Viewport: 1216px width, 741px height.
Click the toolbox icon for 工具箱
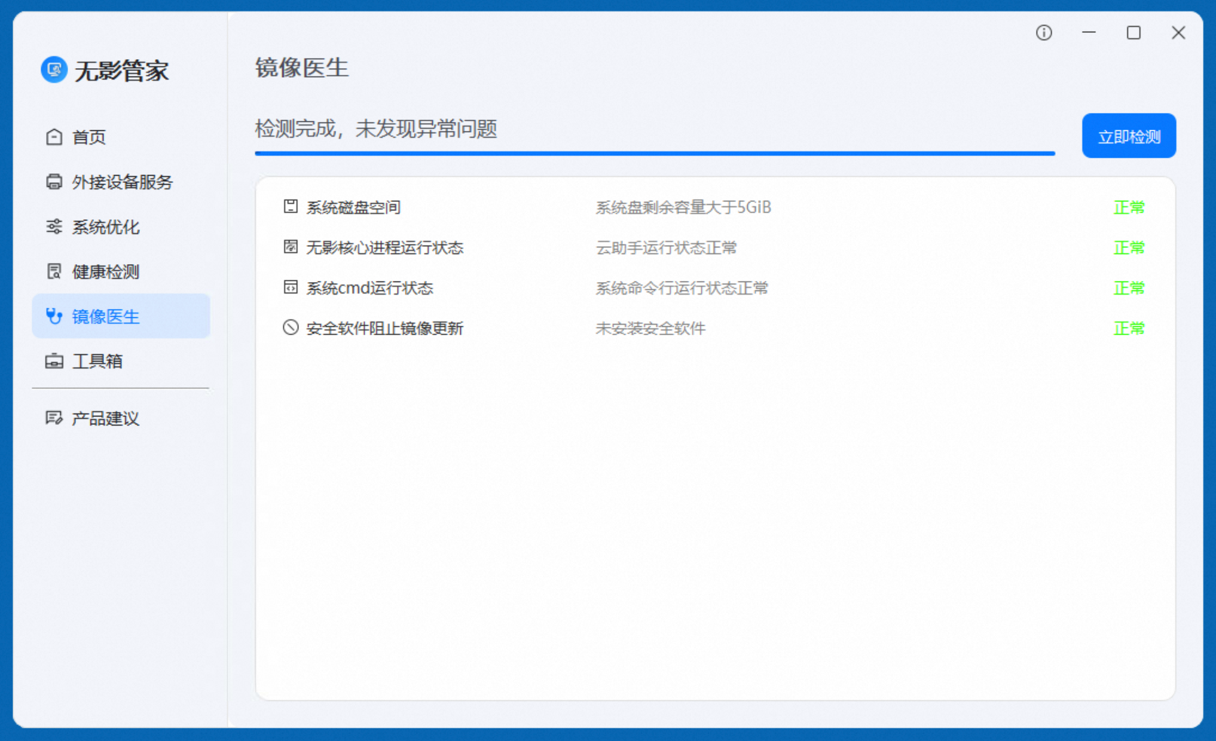[x=54, y=361]
